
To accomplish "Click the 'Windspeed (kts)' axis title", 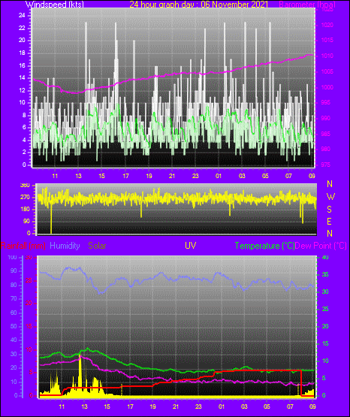I will [55, 5].
